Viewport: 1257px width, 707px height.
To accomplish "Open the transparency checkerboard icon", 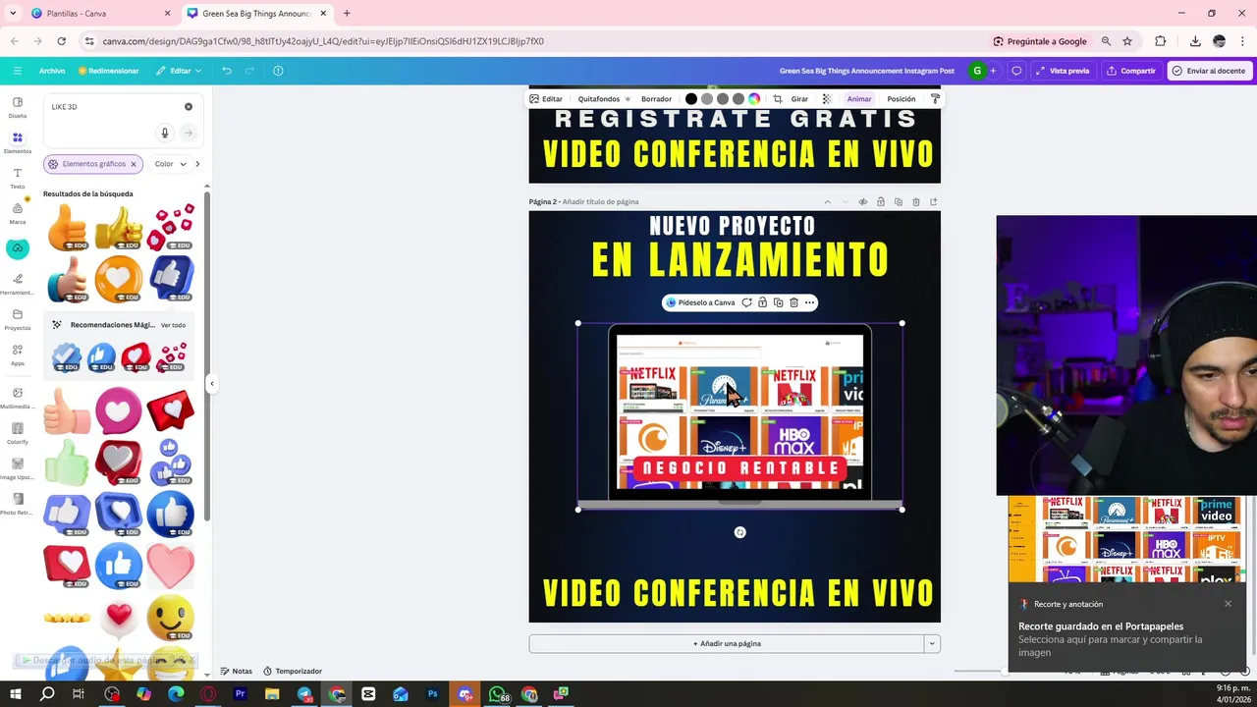I will [827, 99].
